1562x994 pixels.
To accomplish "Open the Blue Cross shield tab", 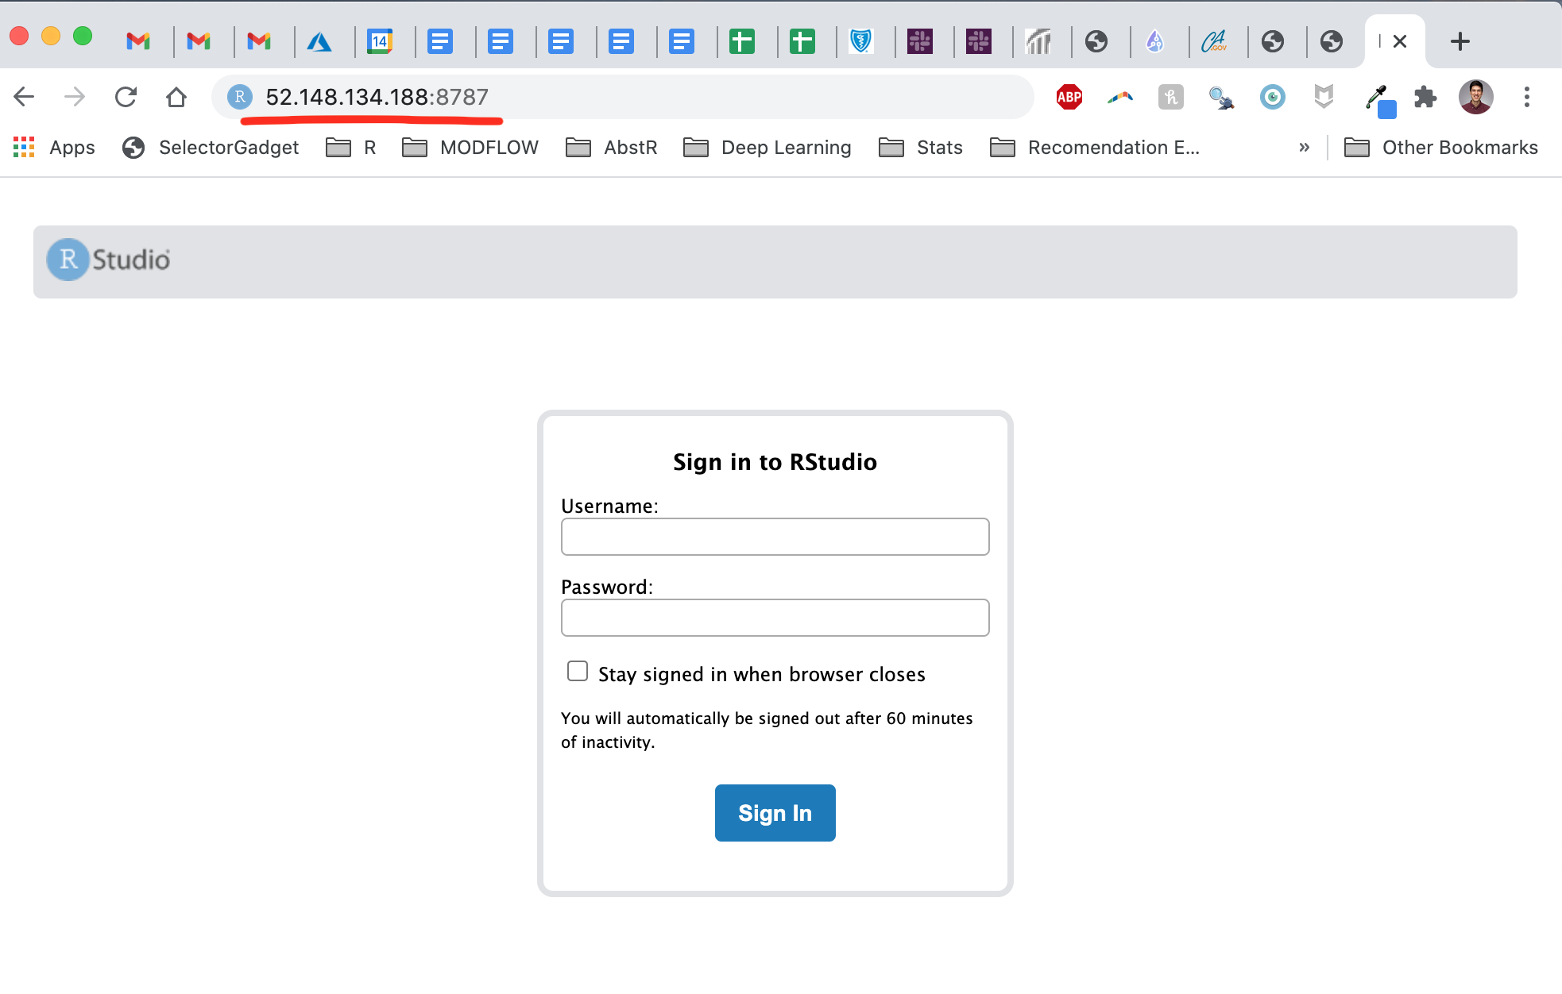I will click(860, 41).
